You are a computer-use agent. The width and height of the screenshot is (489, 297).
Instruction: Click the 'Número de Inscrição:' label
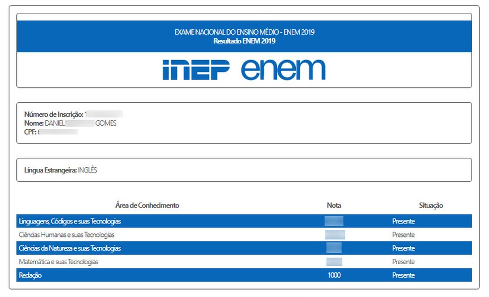point(54,114)
